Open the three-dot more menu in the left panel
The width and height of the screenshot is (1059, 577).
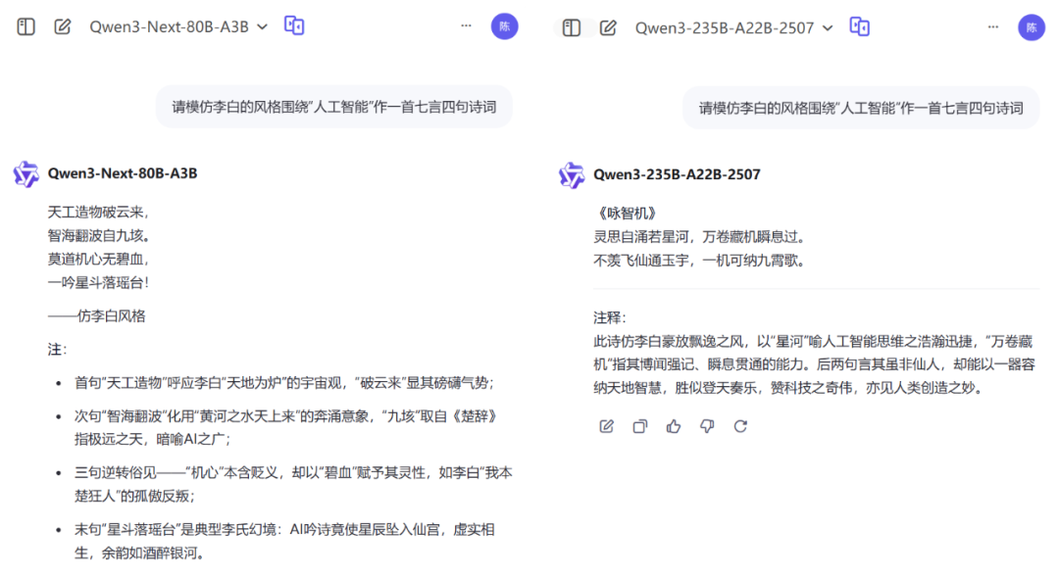pos(466,26)
